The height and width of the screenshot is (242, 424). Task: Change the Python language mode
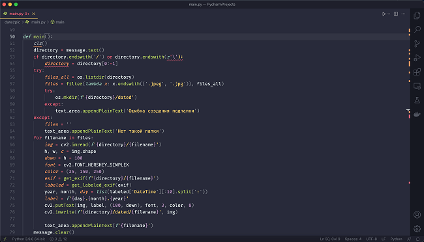pos(396,239)
